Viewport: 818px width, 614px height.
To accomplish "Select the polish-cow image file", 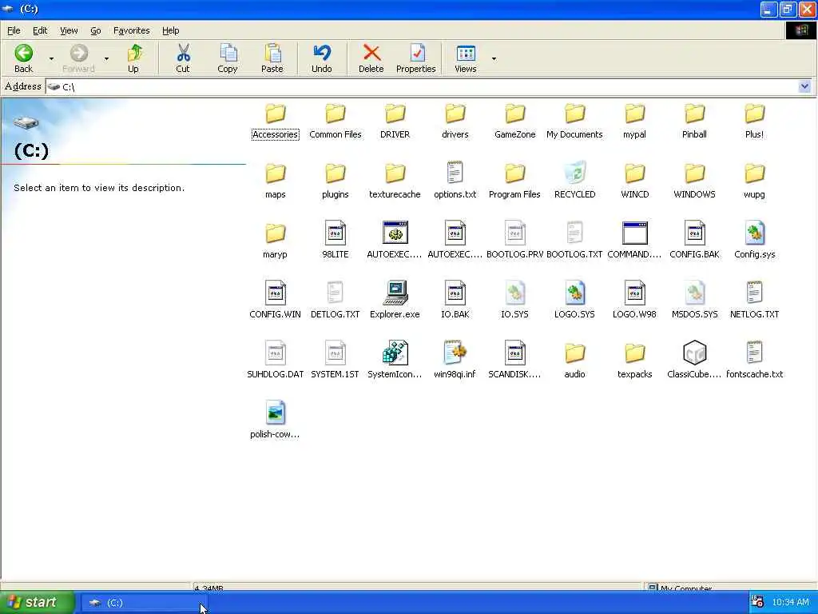I will (276, 421).
